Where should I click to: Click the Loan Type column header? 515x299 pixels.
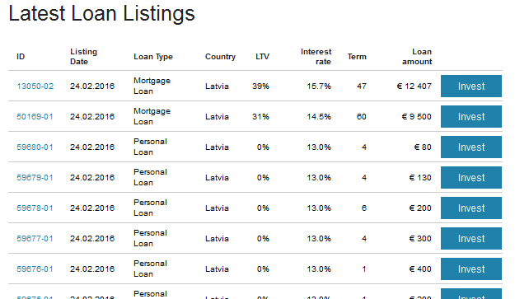153,57
